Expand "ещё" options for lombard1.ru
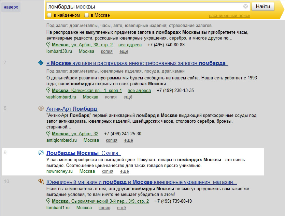This screenshot has width=285, height=216. coord(122,208)
